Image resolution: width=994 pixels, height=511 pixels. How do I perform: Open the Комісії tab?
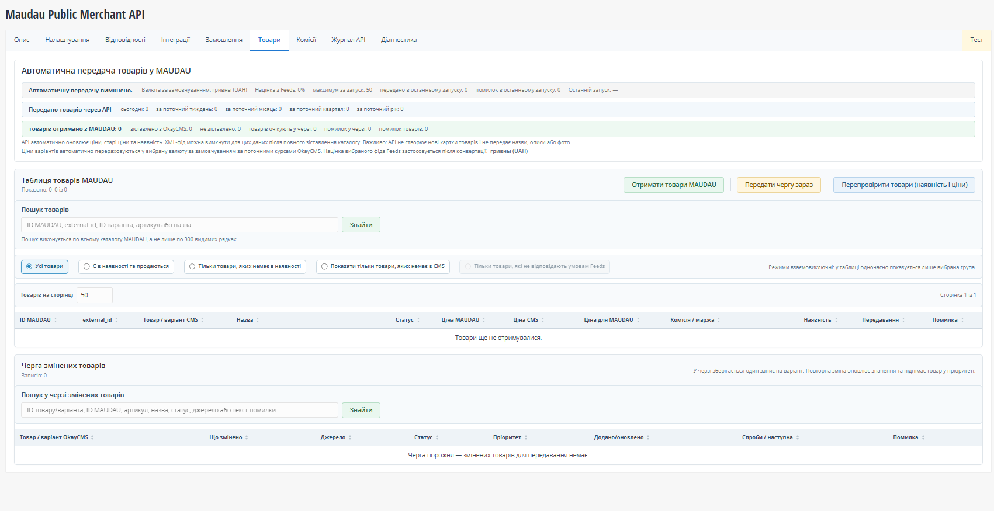click(x=306, y=40)
